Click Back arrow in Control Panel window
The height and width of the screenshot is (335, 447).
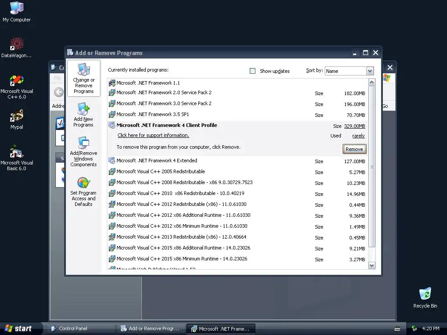click(59, 92)
